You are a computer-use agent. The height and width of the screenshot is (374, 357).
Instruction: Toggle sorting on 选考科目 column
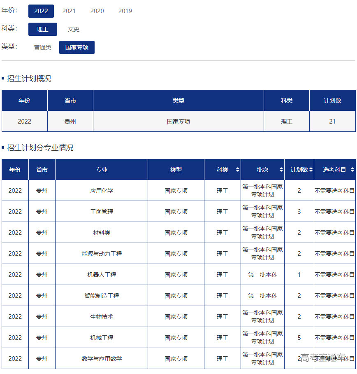pos(352,170)
